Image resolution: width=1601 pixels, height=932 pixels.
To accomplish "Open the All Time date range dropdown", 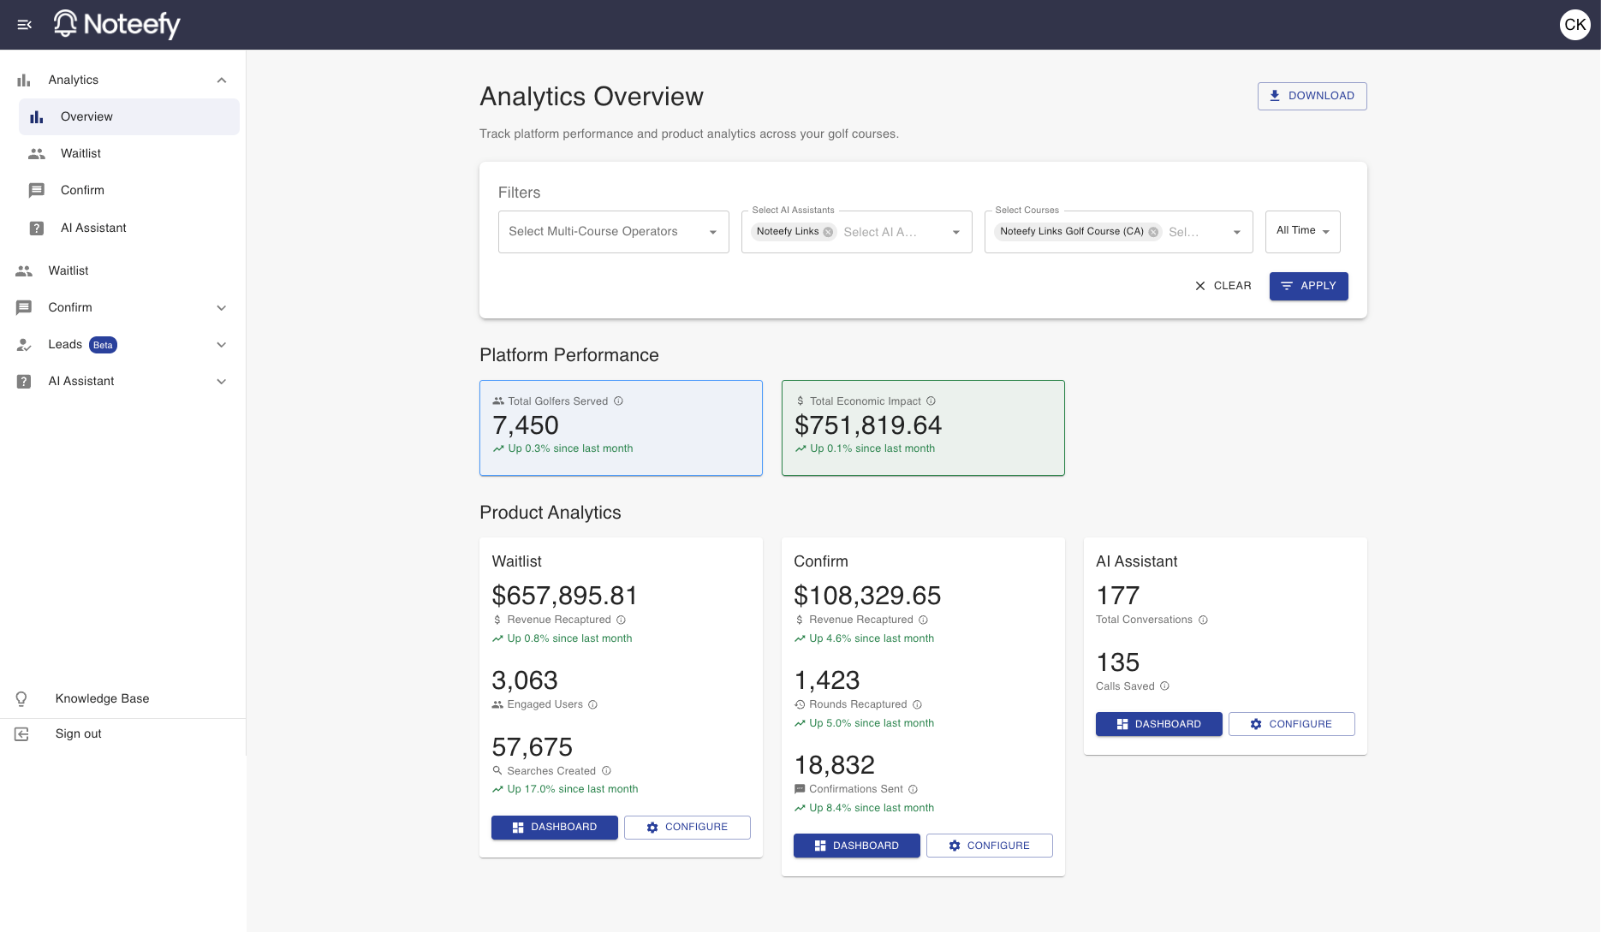I will coord(1302,231).
